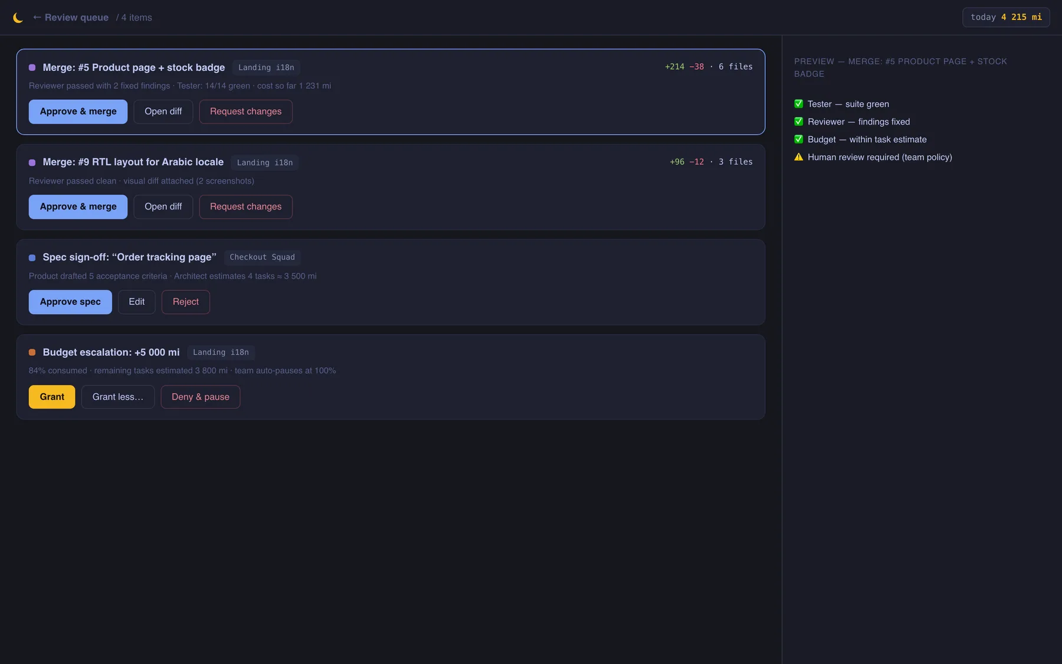Screen dimensions: 1062x664
Task: Click the blue status dot on Spec sign-off
Action: pyautogui.click(x=32, y=257)
